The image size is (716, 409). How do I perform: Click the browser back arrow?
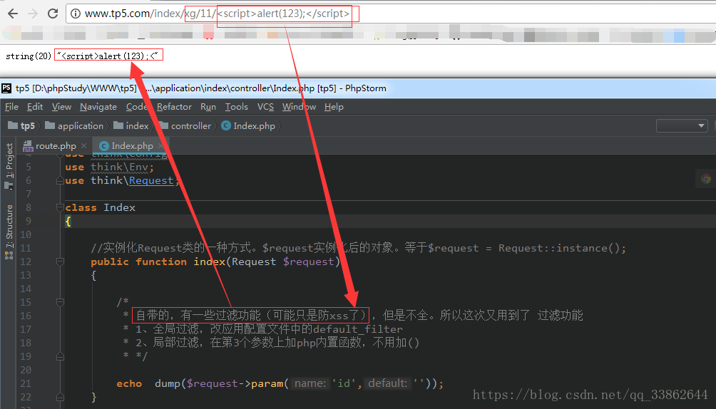pyautogui.click(x=13, y=14)
